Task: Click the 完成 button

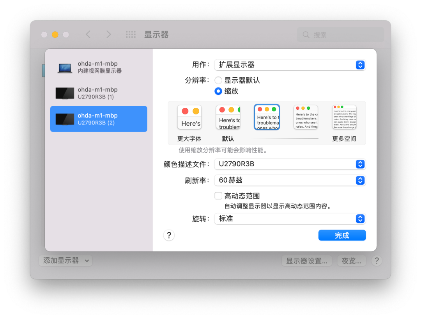Action: 342,235
